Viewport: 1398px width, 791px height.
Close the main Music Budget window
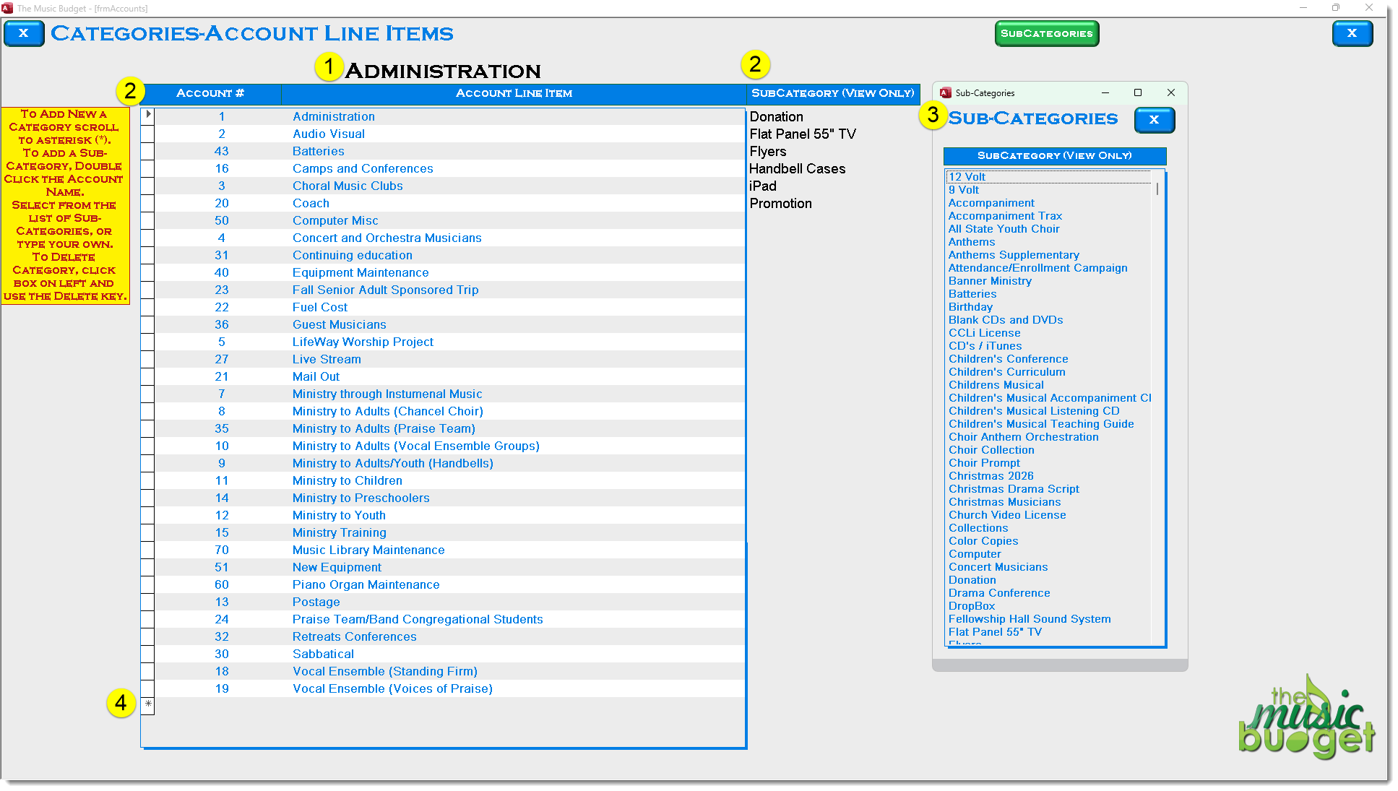1369,8
